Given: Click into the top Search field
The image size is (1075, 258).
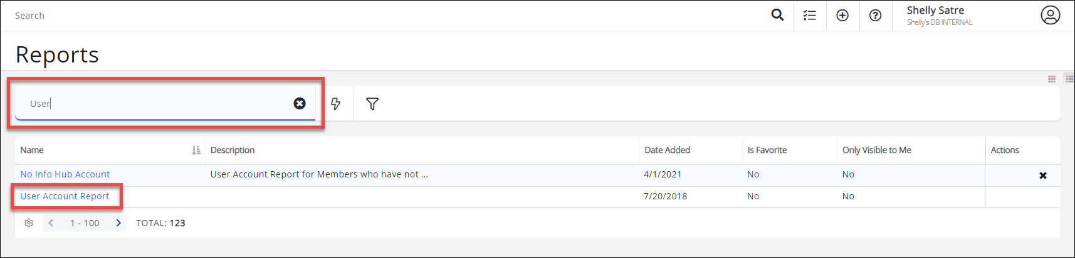Looking at the screenshot, I should point(376,16).
